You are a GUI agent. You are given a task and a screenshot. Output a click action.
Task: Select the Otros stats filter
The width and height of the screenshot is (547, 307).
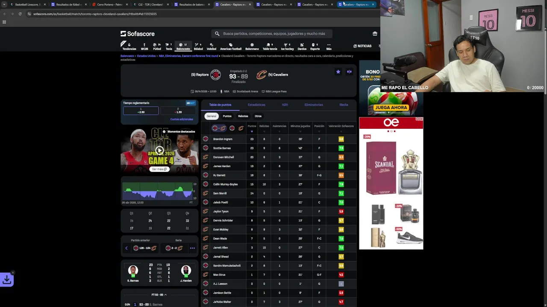click(258, 116)
